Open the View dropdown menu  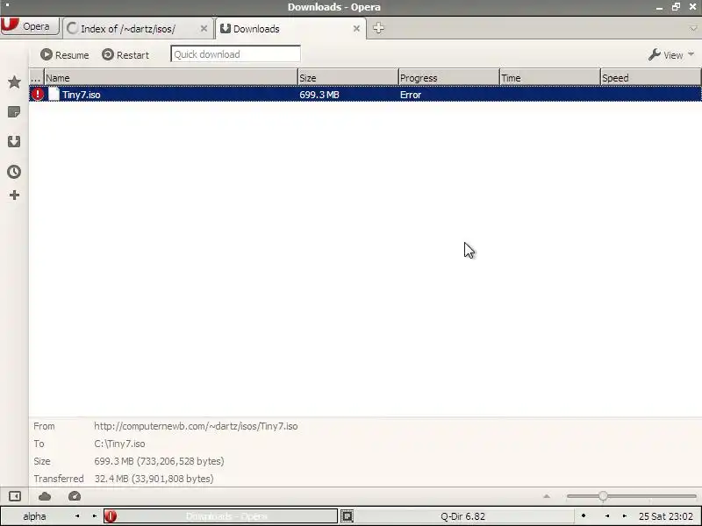tap(671, 54)
